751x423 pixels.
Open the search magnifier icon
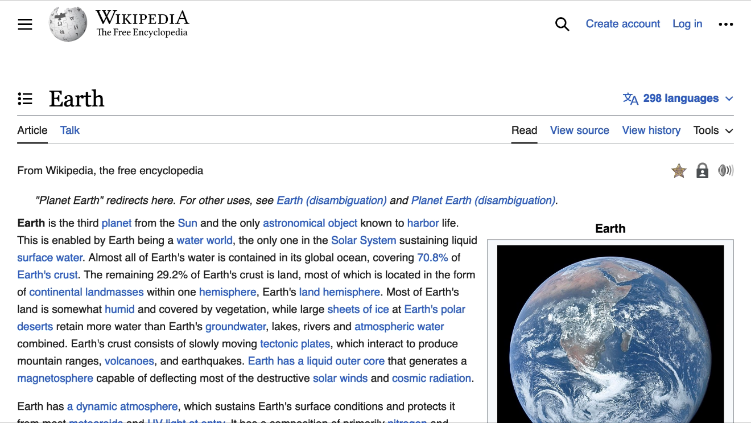point(562,24)
